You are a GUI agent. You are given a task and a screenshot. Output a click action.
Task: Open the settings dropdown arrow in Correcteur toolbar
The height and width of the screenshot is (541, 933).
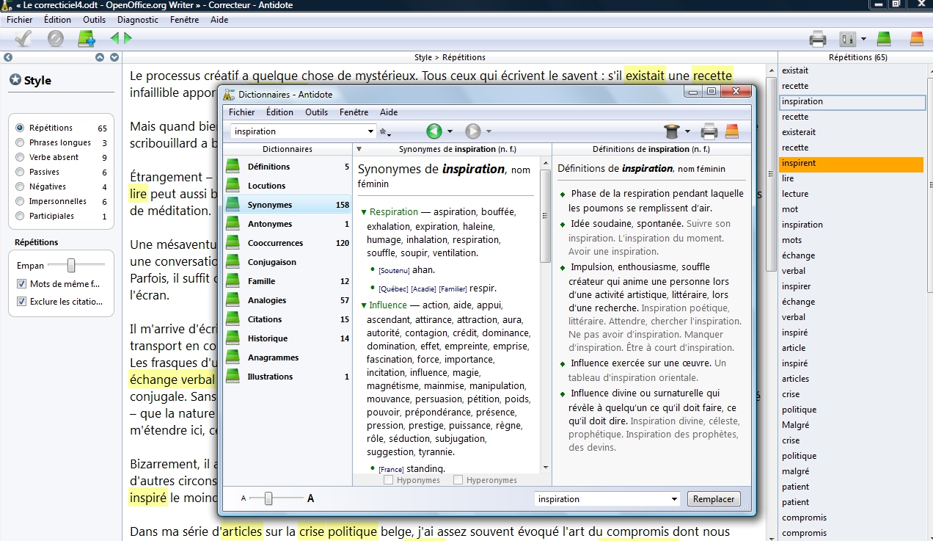[863, 39]
